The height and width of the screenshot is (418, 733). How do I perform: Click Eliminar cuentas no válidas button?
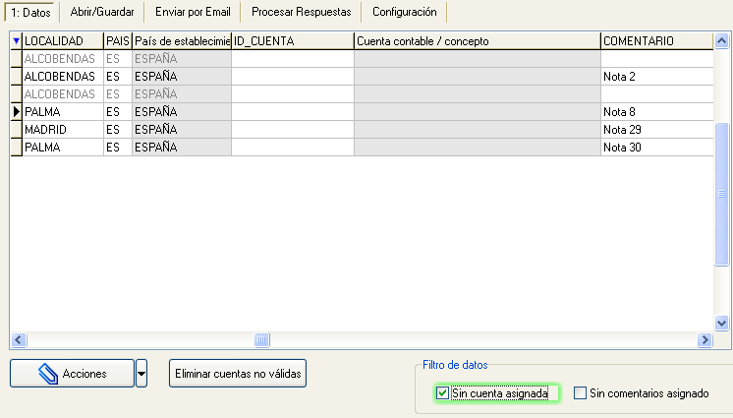[x=238, y=373]
